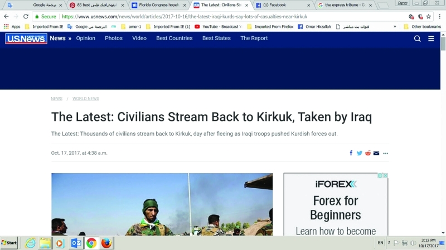Launch Firefox from the taskbar
The width and height of the screenshot is (446, 250).
pos(106,243)
